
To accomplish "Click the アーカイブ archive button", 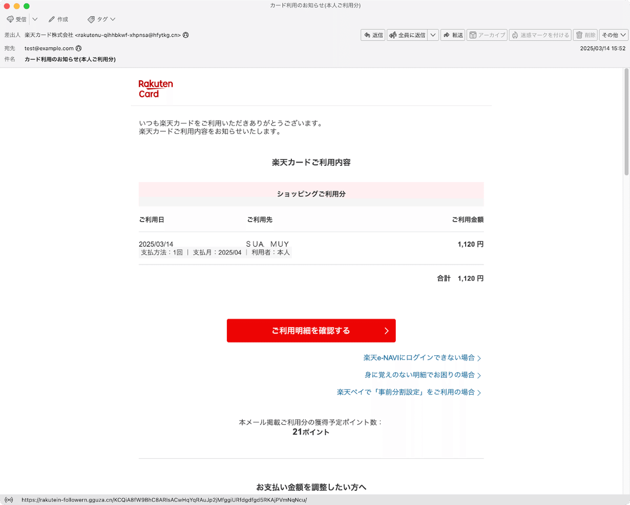I will (x=487, y=35).
